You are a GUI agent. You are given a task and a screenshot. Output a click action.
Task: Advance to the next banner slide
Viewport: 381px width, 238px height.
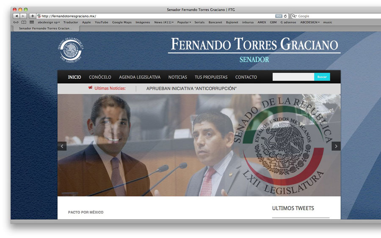[x=336, y=146]
